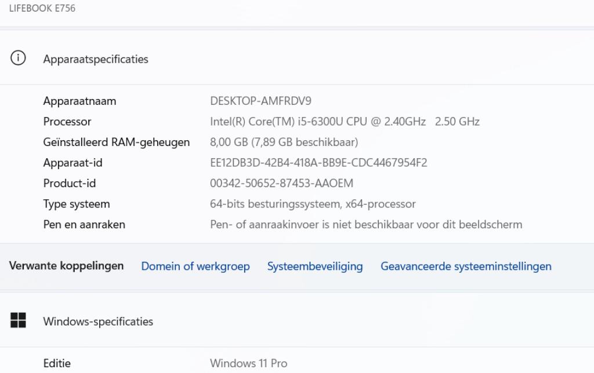
Task: Click the Windows-specificaties heading text
Action: click(97, 321)
